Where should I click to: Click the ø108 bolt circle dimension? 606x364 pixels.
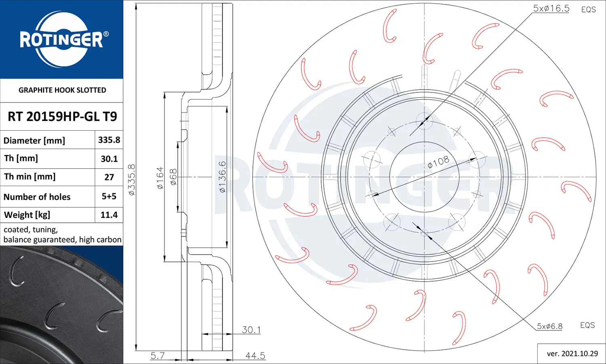click(x=438, y=162)
